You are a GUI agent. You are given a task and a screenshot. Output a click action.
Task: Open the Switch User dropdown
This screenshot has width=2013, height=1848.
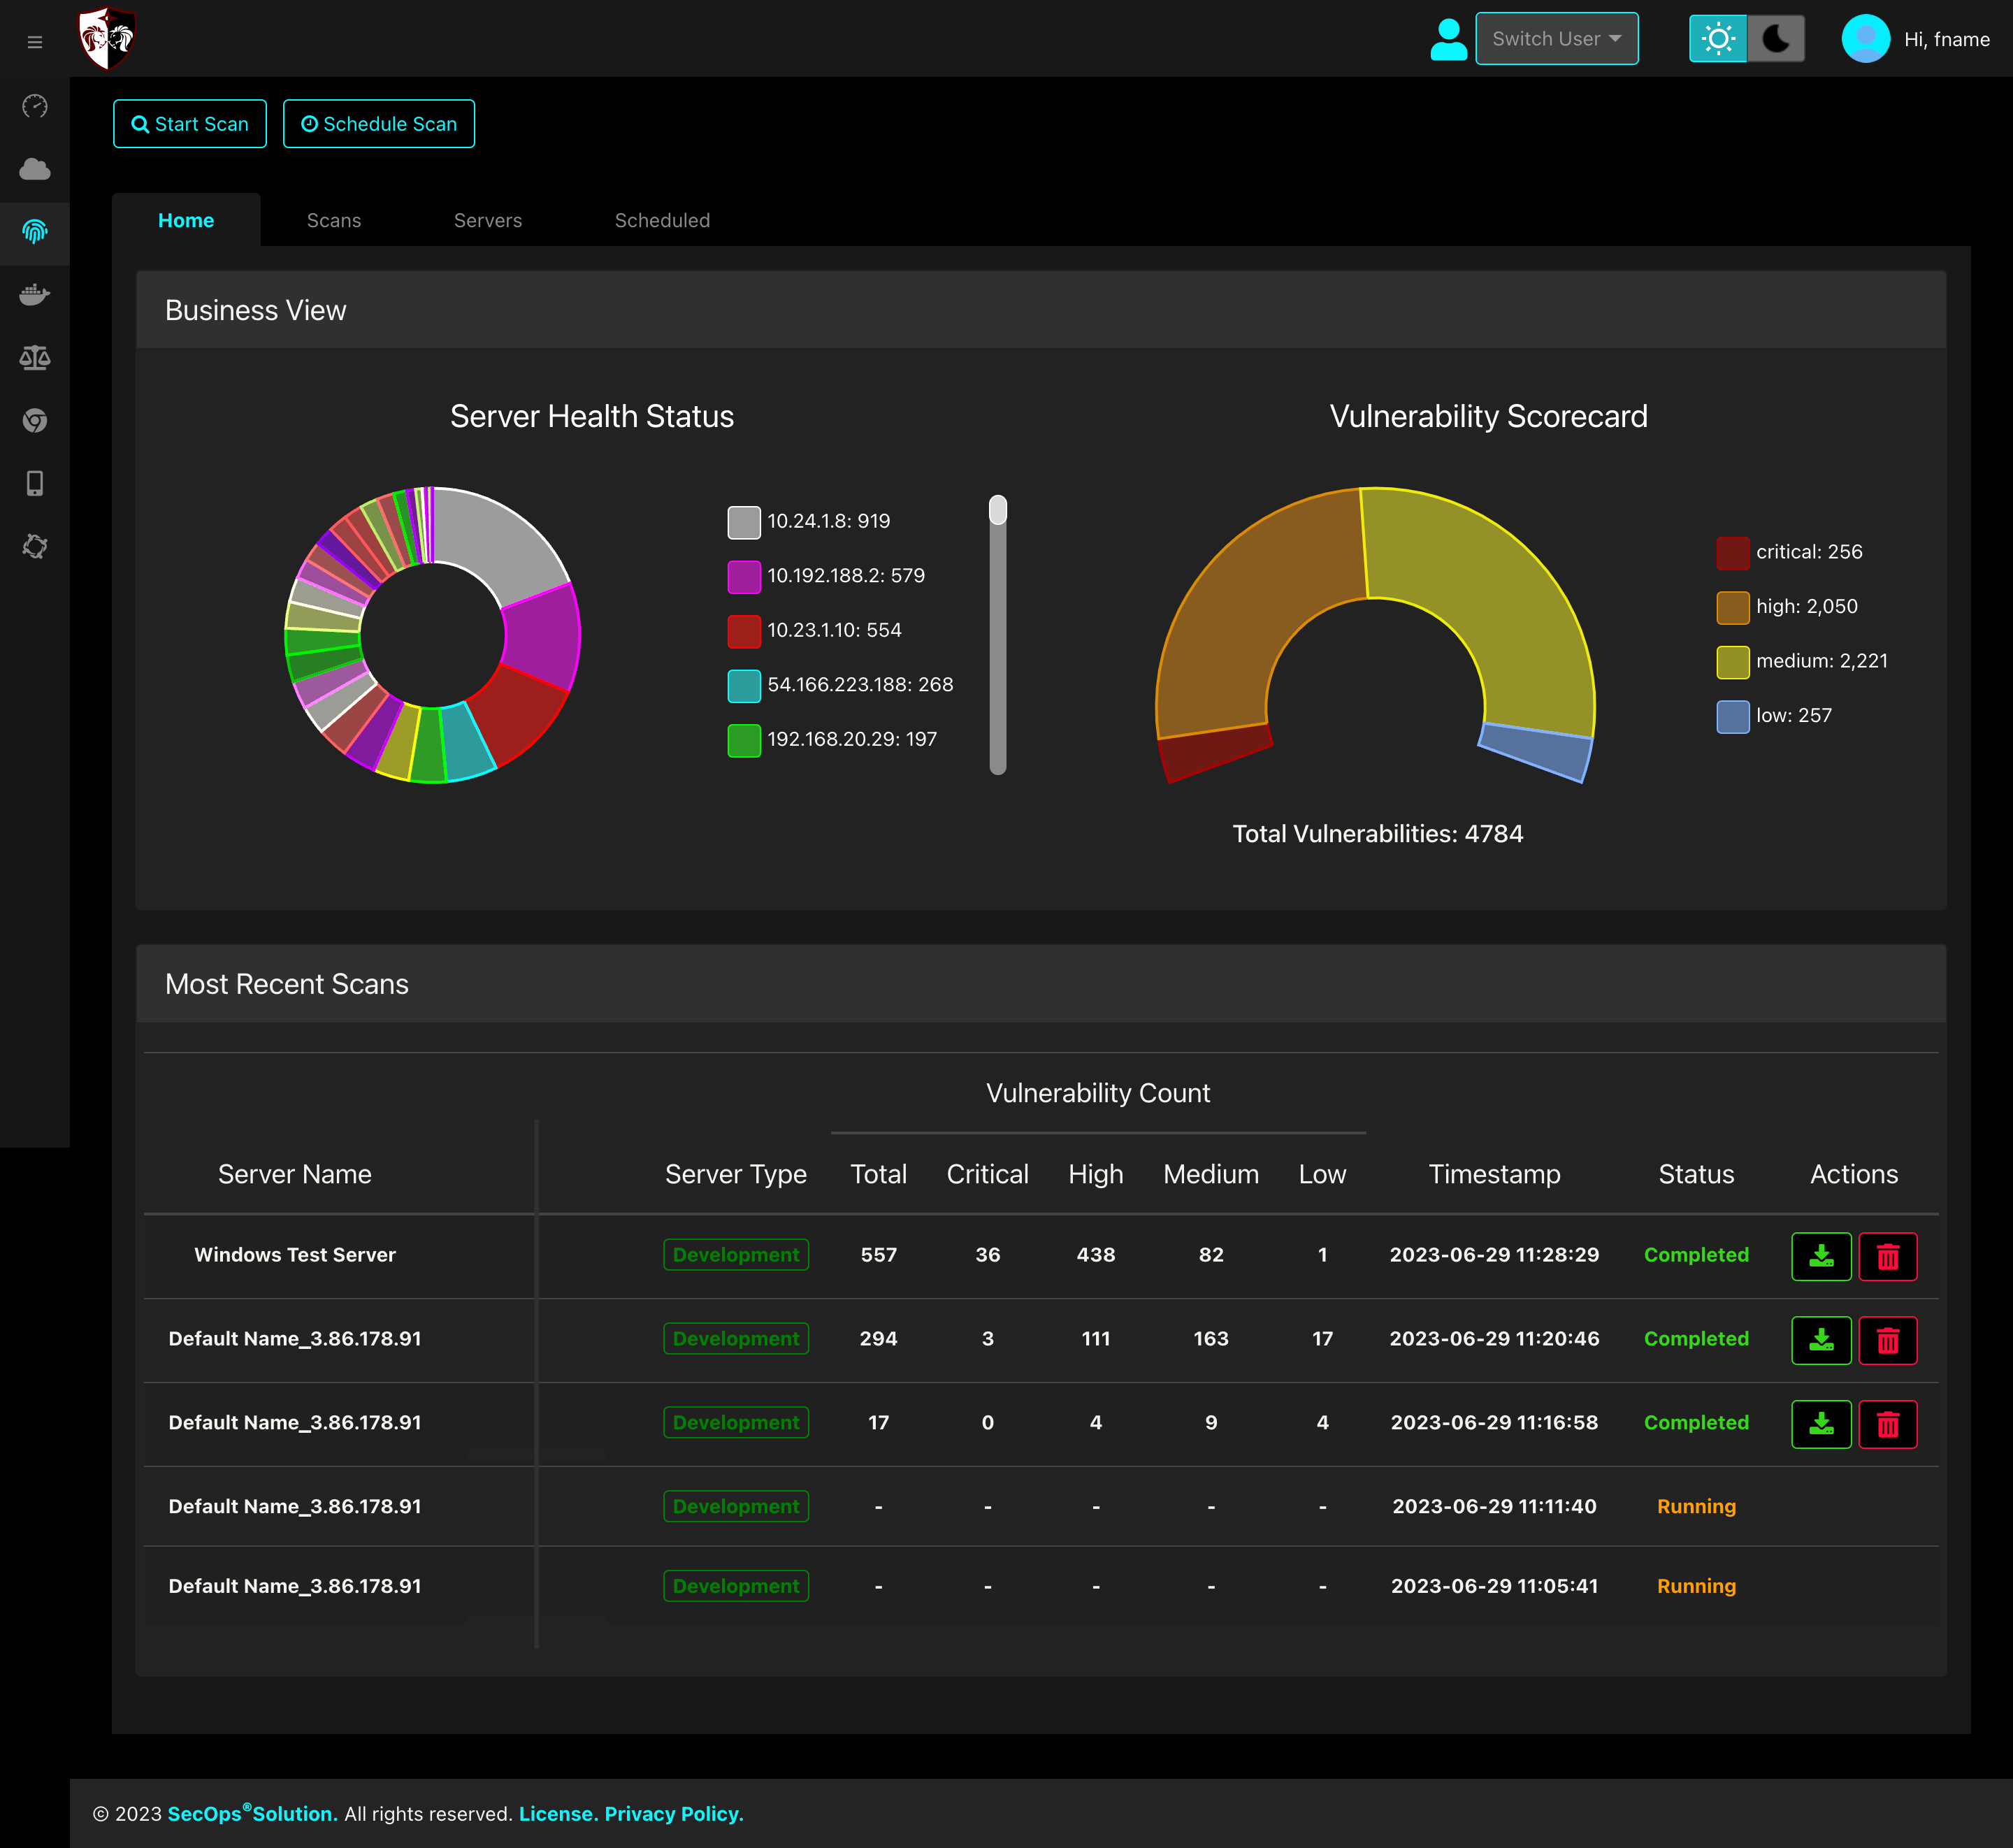pos(1556,38)
